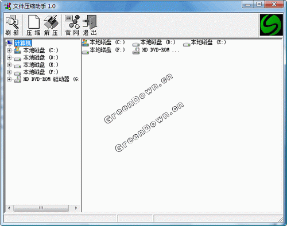
Task: Open 本地磁盘 (D:) in right file pane
Action: (x=154, y=42)
